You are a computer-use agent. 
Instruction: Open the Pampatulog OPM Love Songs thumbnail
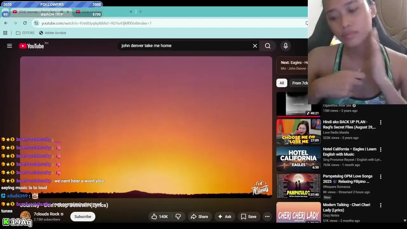pyautogui.click(x=299, y=186)
